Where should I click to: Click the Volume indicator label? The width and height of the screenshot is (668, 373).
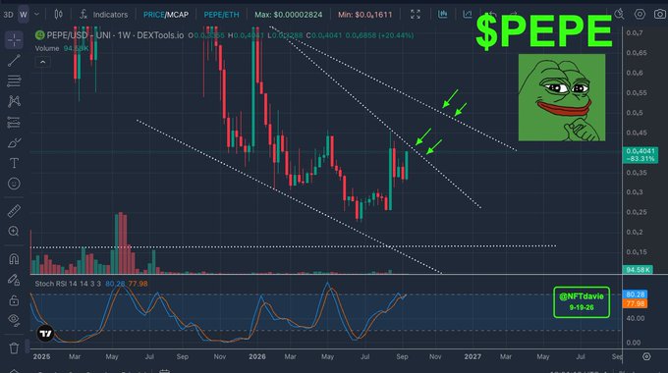coord(47,48)
